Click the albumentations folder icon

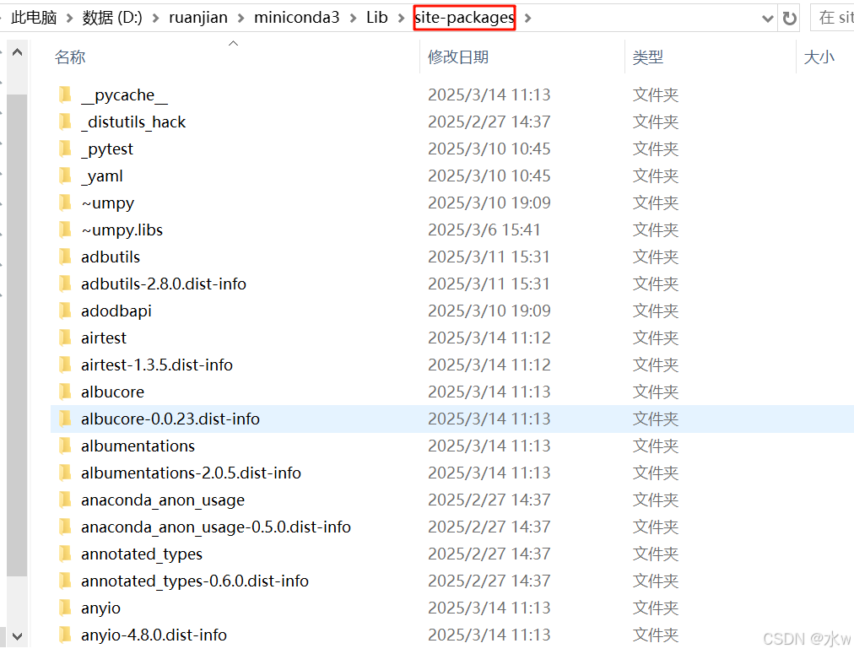(65, 446)
